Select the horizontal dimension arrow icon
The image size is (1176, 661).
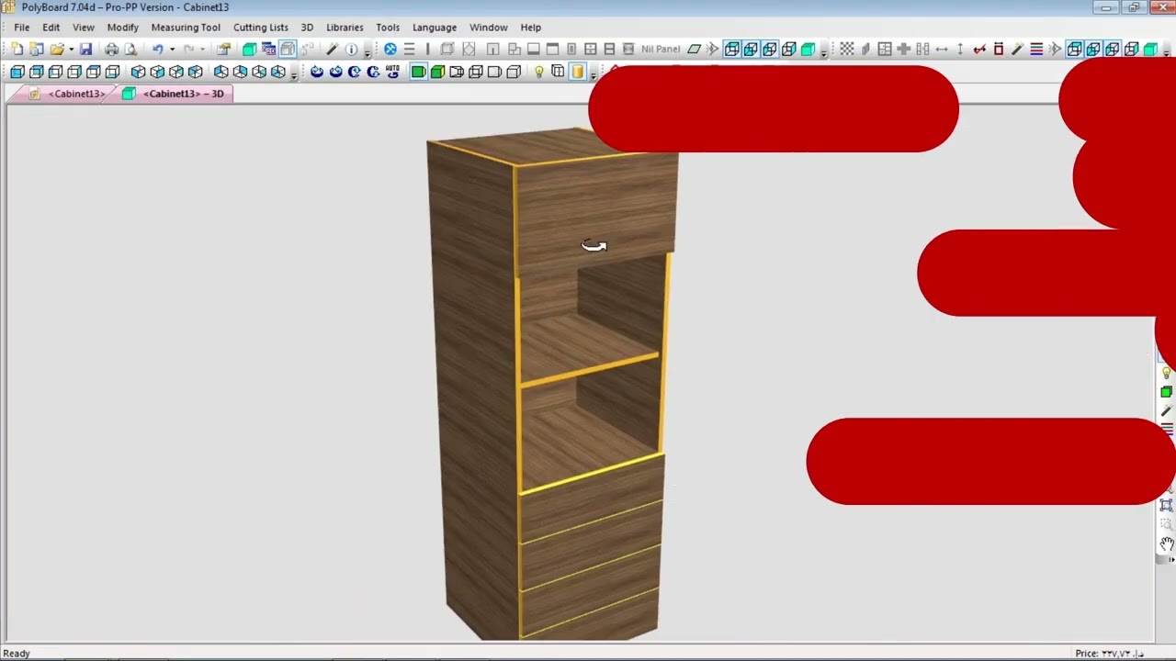coord(942,49)
